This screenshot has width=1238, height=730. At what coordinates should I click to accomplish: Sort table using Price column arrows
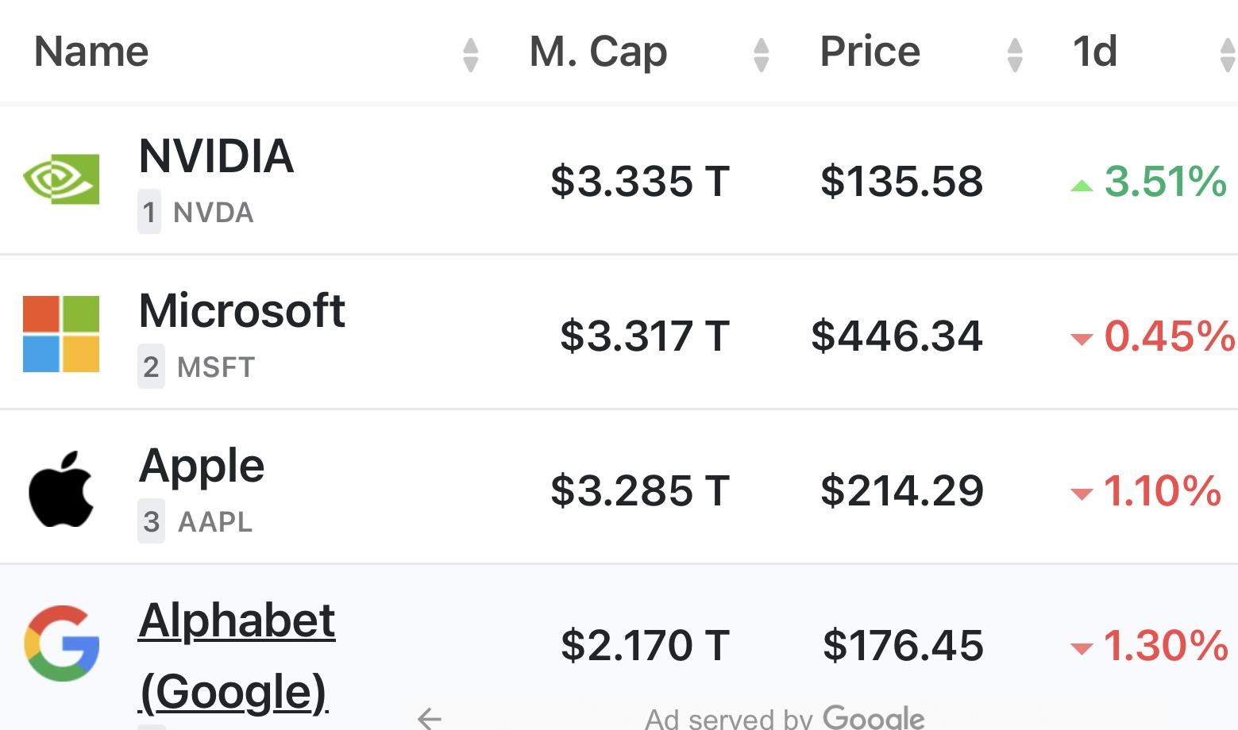1014,55
